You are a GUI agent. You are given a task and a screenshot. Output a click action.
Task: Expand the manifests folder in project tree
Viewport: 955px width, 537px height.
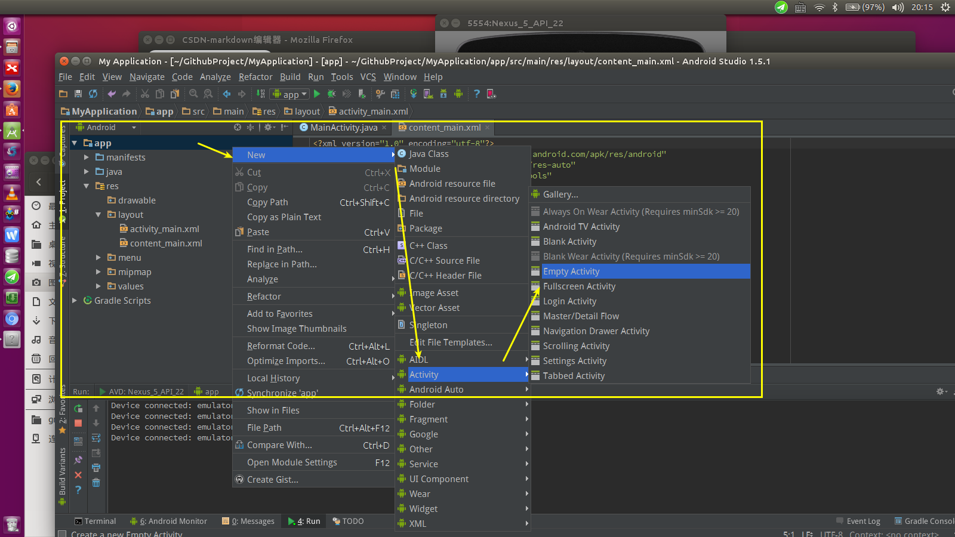87,158
